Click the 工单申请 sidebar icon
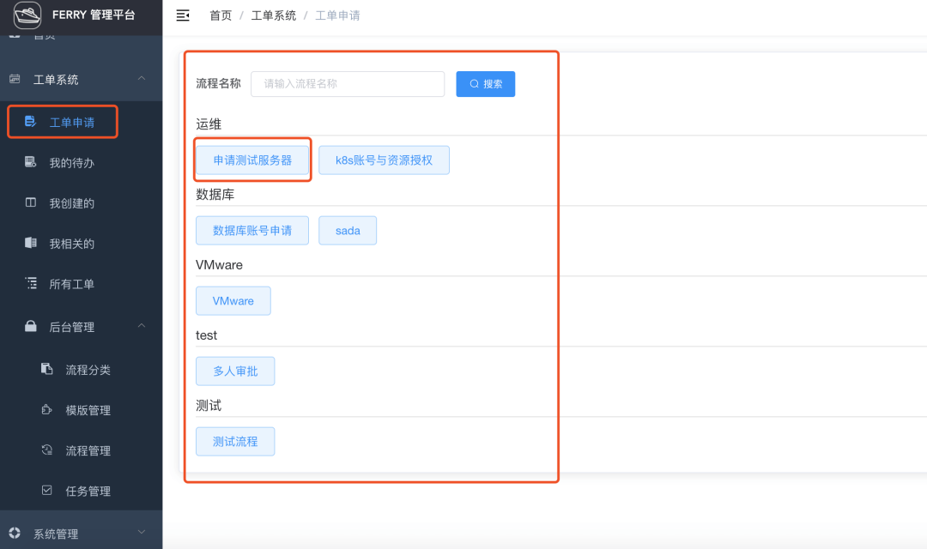 tap(31, 122)
